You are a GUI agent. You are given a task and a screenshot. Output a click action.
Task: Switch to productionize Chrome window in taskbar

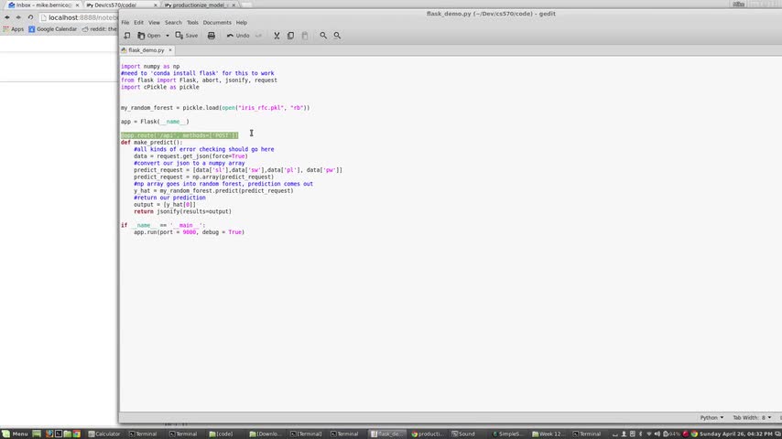coord(427,434)
